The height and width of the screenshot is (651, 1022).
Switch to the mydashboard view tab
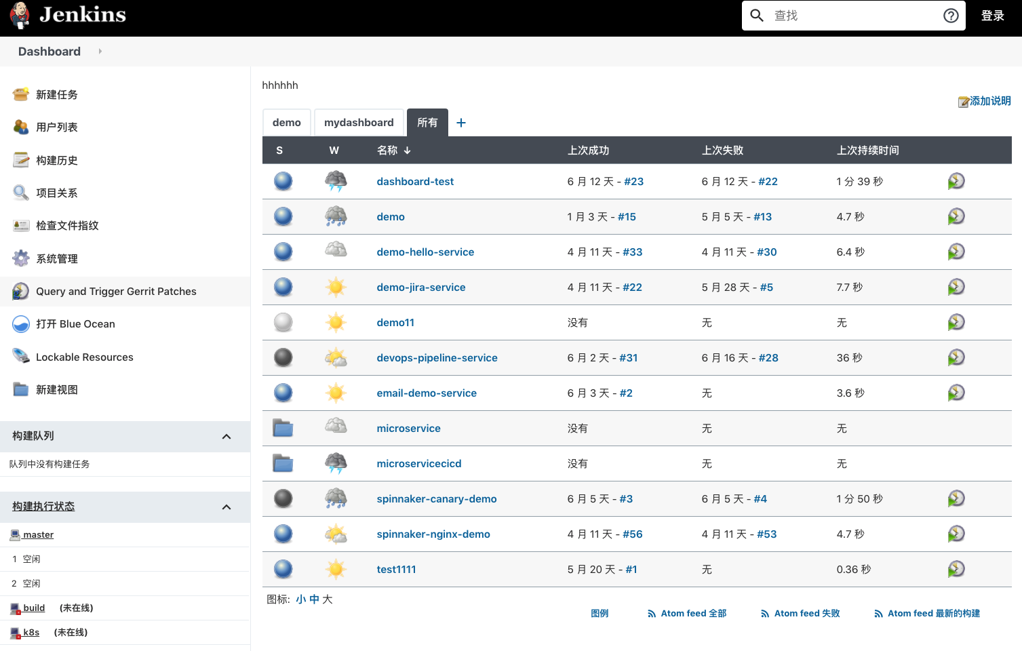(x=359, y=123)
